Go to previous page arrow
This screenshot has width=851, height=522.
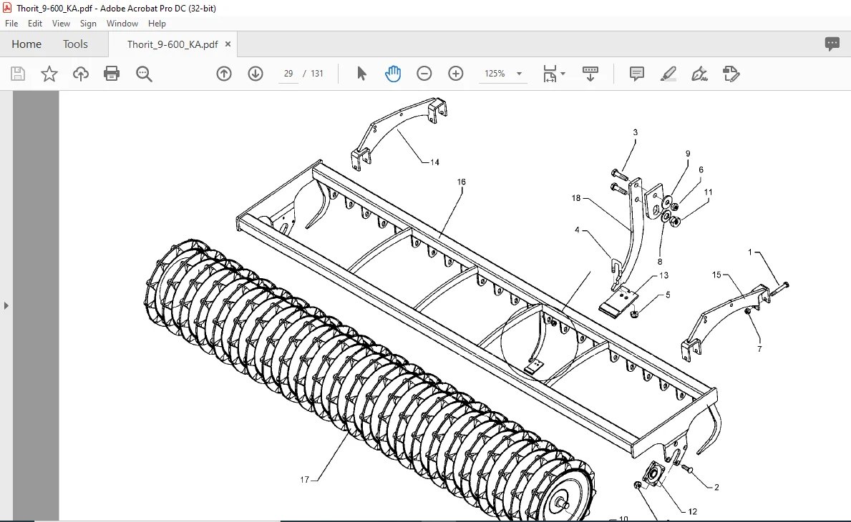click(x=223, y=74)
